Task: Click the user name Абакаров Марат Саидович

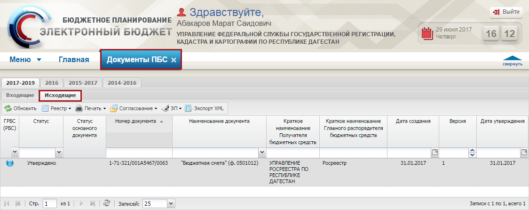Action: point(224,24)
